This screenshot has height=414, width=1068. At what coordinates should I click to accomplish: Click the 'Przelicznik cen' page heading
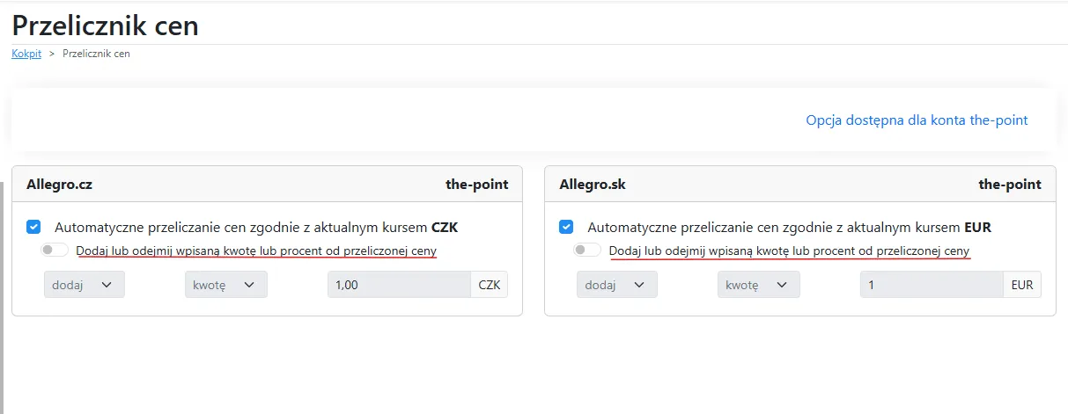coord(105,25)
